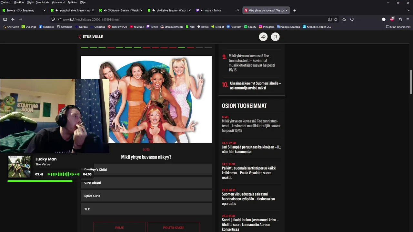Reload the current page
The height and width of the screenshot is (232, 413).
point(352,19)
